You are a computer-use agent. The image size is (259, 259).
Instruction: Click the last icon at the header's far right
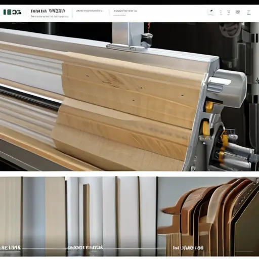[x=248, y=13]
